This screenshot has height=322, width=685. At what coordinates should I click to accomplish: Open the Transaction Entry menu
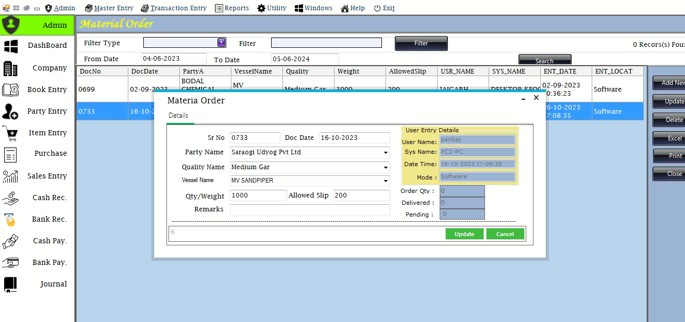[x=174, y=8]
